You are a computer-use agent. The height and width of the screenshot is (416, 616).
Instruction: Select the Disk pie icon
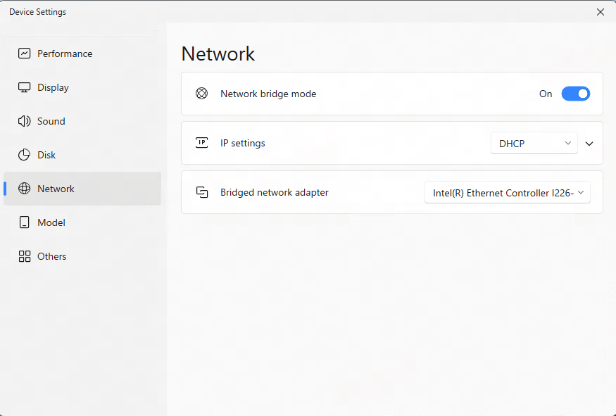tap(24, 155)
